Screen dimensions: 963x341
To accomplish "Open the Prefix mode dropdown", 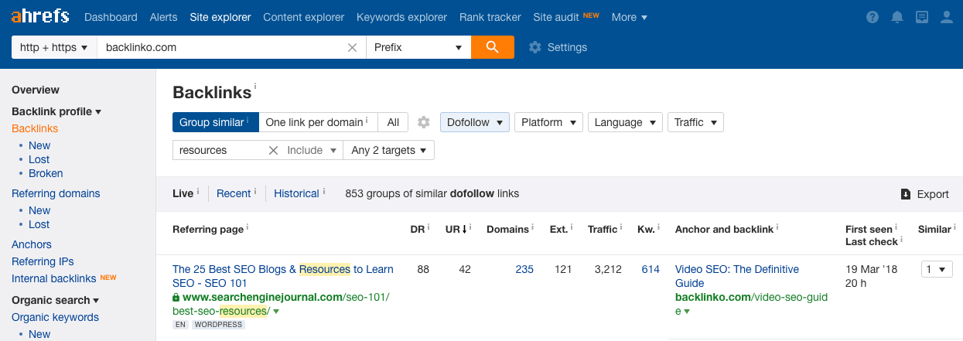I will [418, 47].
